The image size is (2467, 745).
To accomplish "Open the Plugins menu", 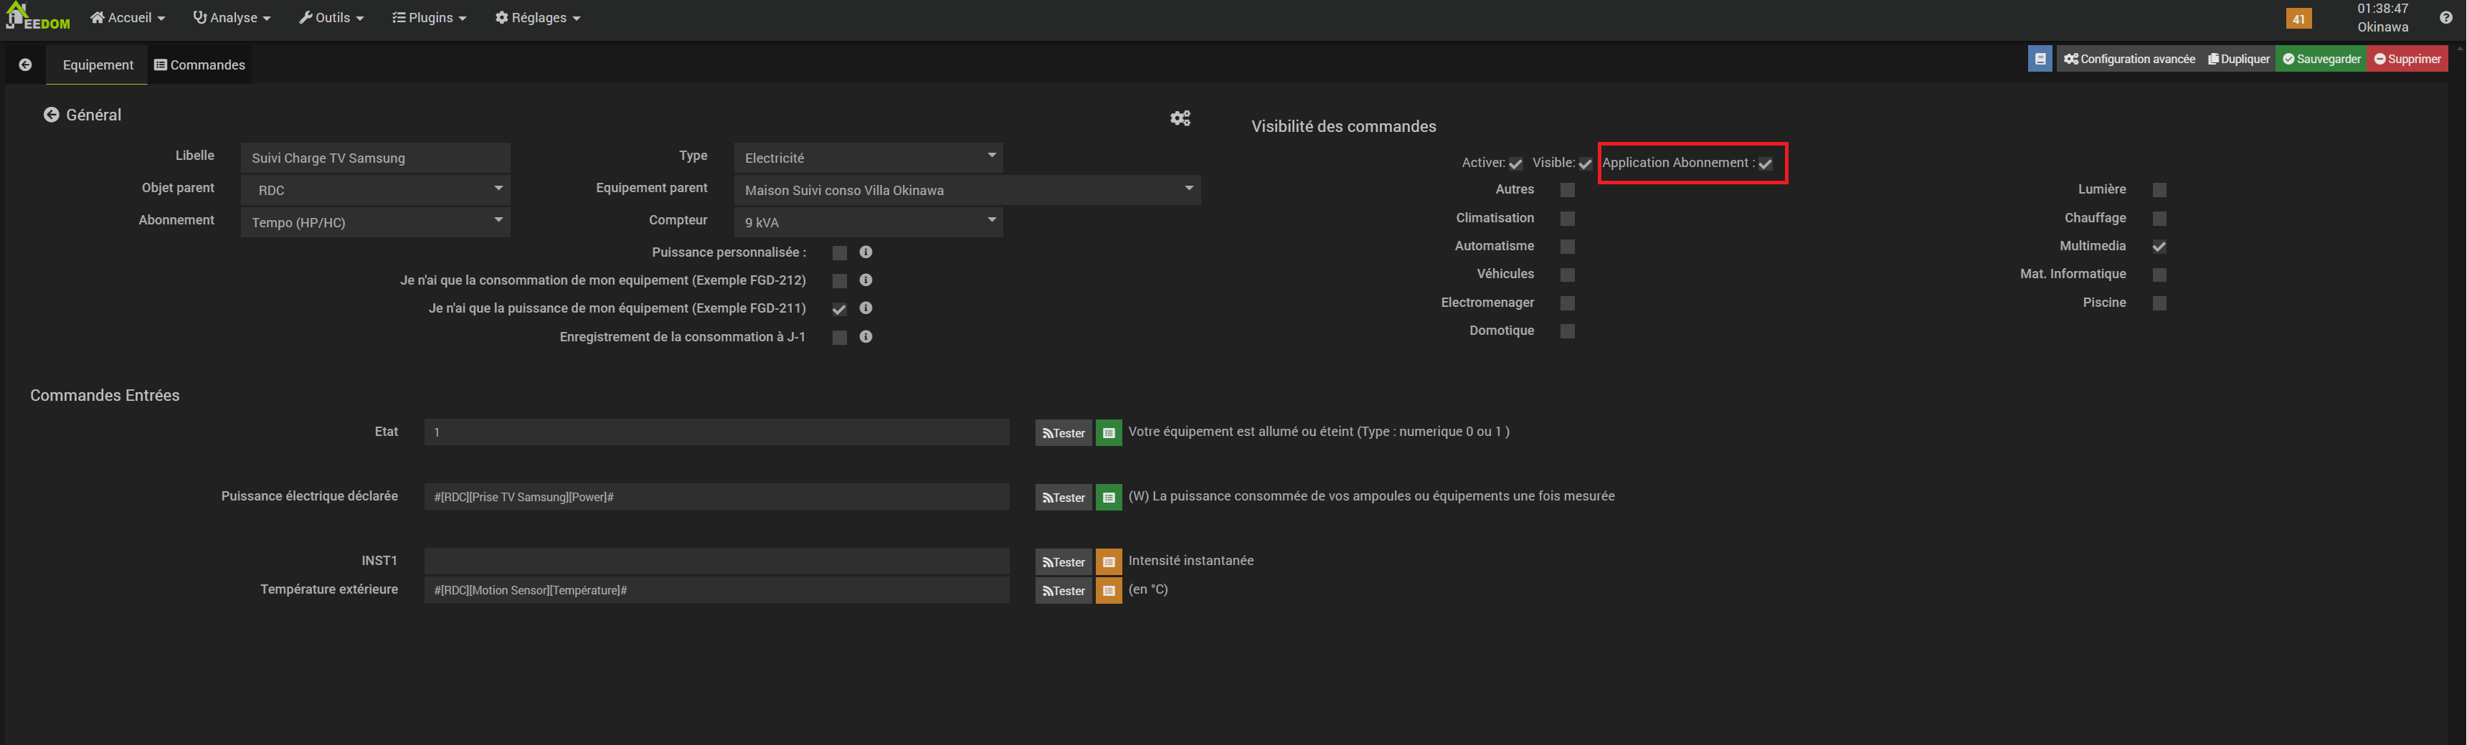I will click(x=429, y=18).
